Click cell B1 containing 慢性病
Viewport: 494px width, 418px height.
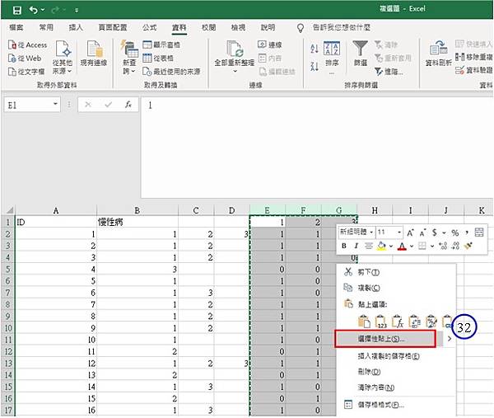click(x=137, y=222)
